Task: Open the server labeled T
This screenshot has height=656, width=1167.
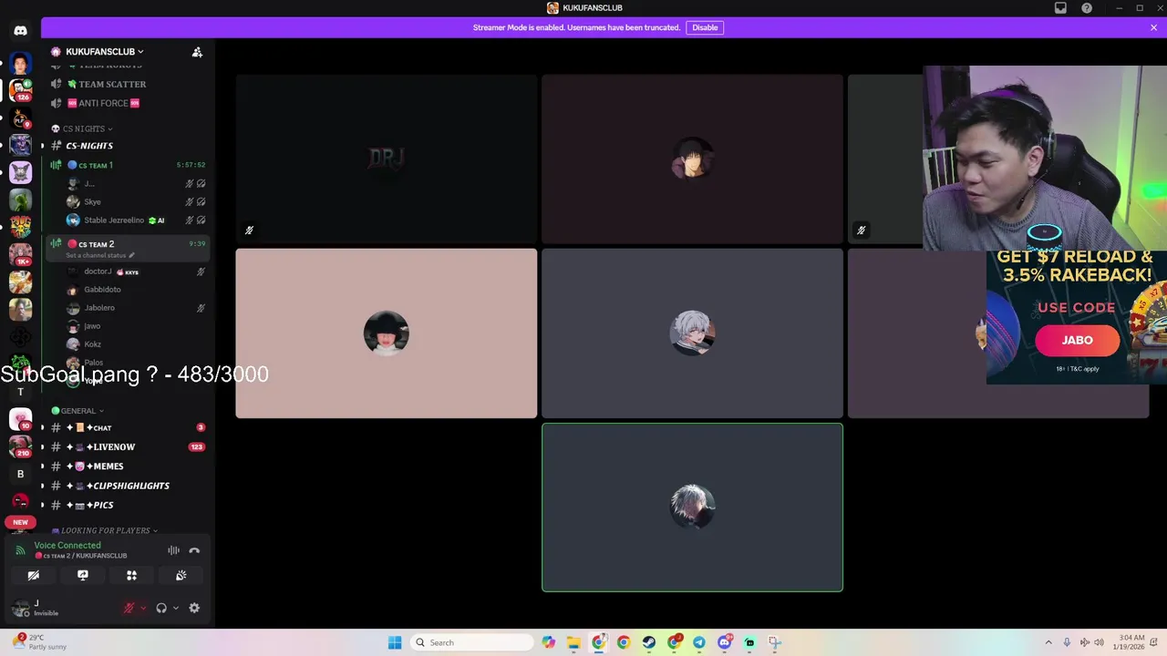Action: 20,392
